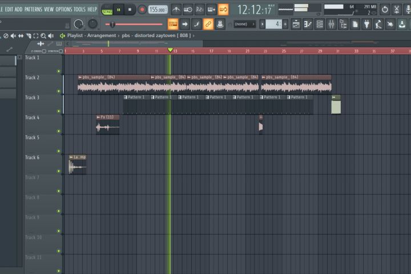This screenshot has width=411, height=274.
Task: Toggle typing keyboard to piano icon
Action: point(173,24)
